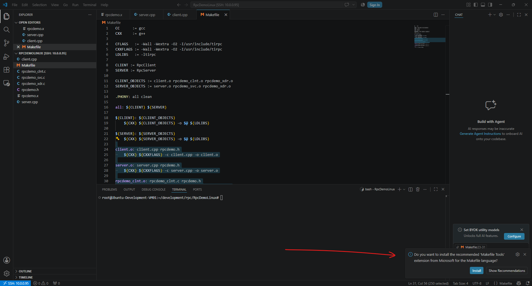Open the Manage gear in activity bar
This screenshot has height=286, width=532.
pos(7,274)
